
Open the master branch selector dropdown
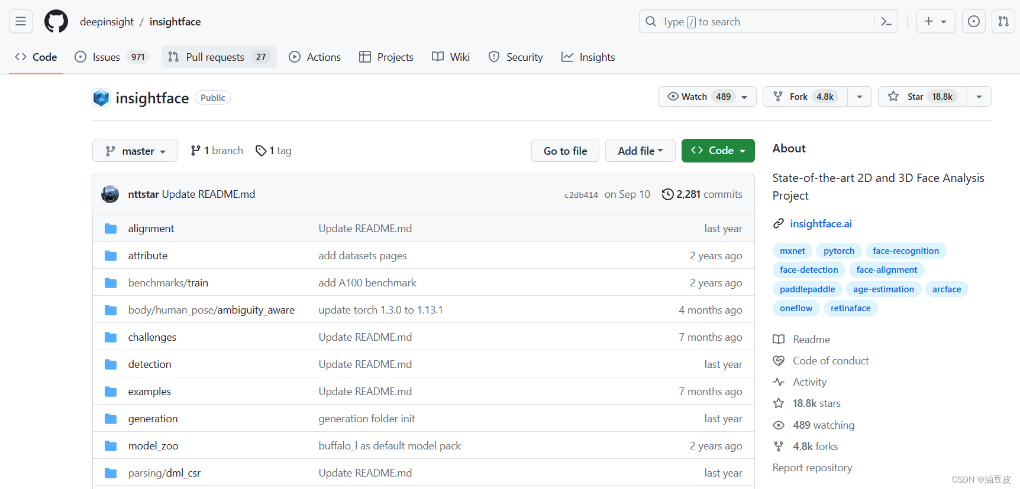pyautogui.click(x=135, y=151)
